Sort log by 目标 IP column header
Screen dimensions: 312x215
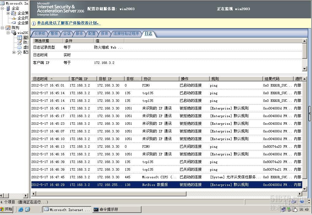111,79
